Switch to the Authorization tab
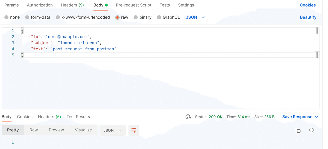This screenshot has width=328, height=149. (x=40, y=5)
